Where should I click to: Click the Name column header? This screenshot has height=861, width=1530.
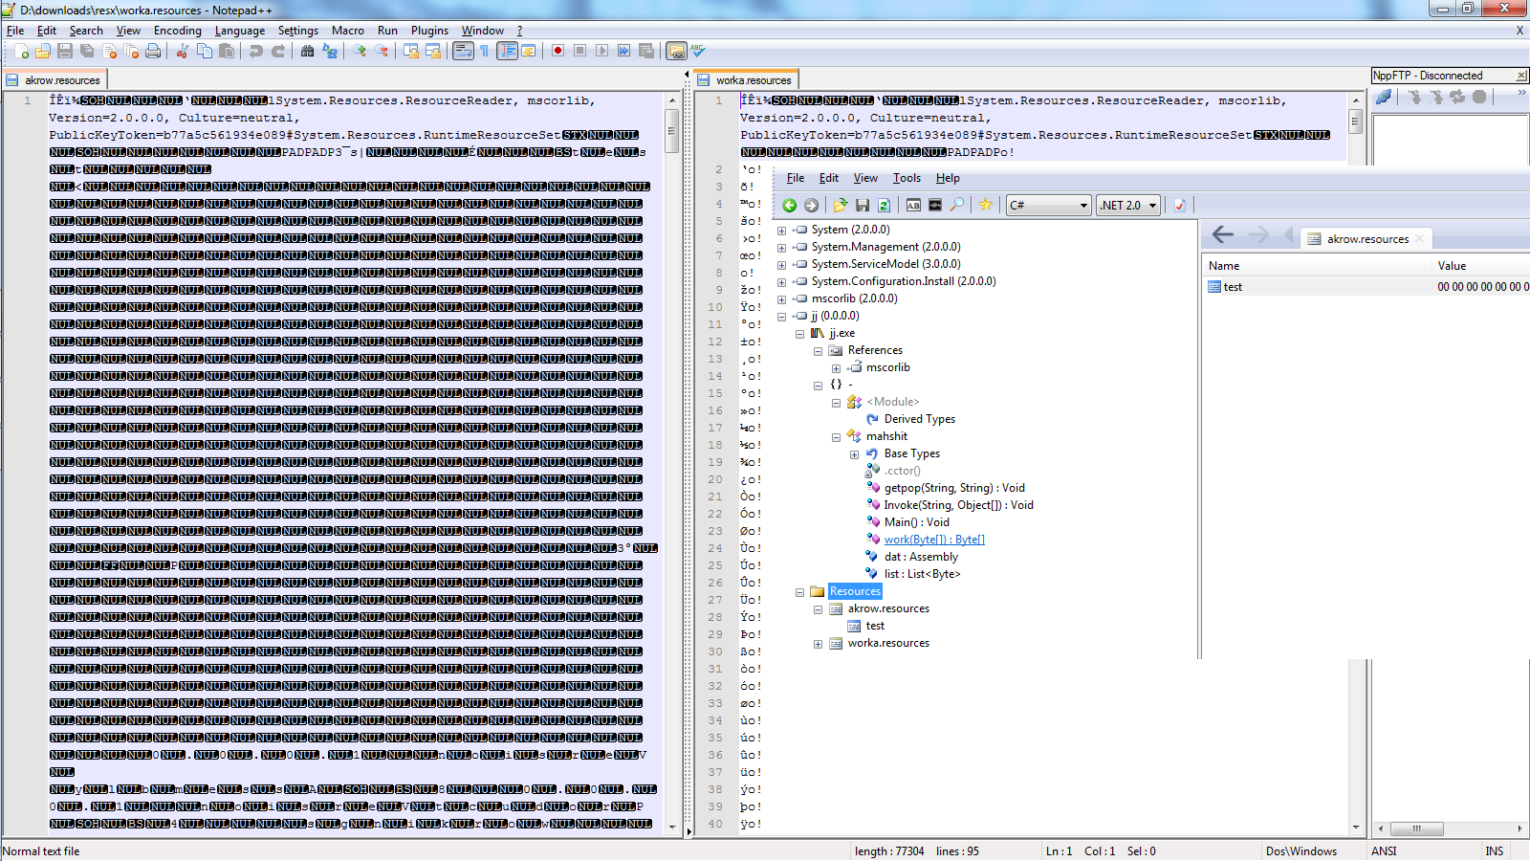tap(1316, 266)
